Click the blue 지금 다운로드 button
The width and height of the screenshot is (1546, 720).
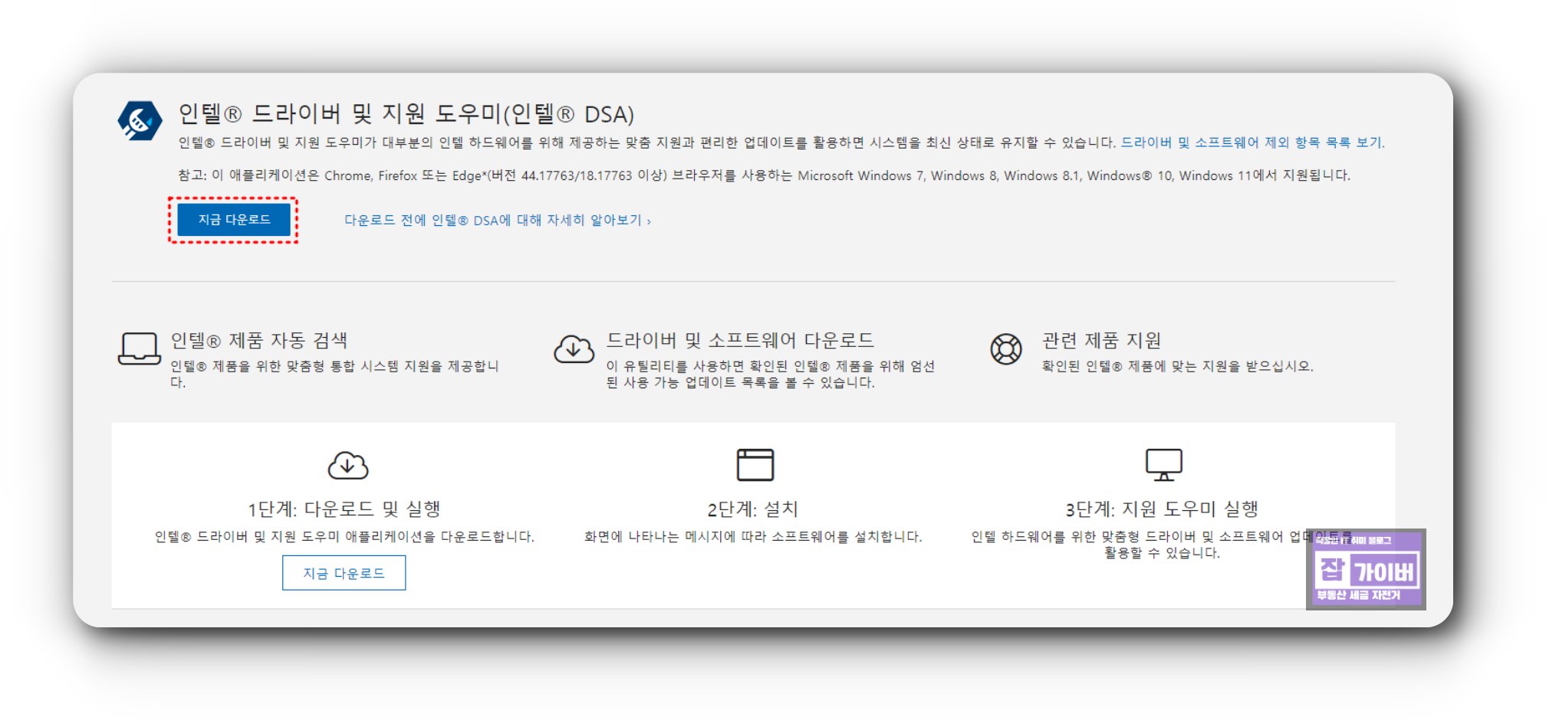(x=234, y=220)
